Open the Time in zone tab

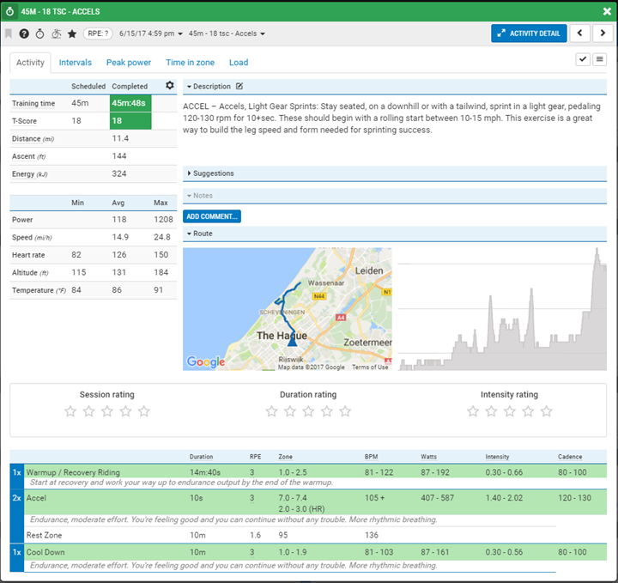(190, 63)
